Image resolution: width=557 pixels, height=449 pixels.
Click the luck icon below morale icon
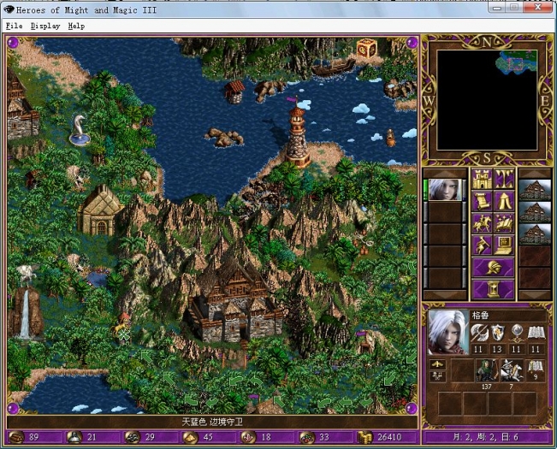point(438,376)
